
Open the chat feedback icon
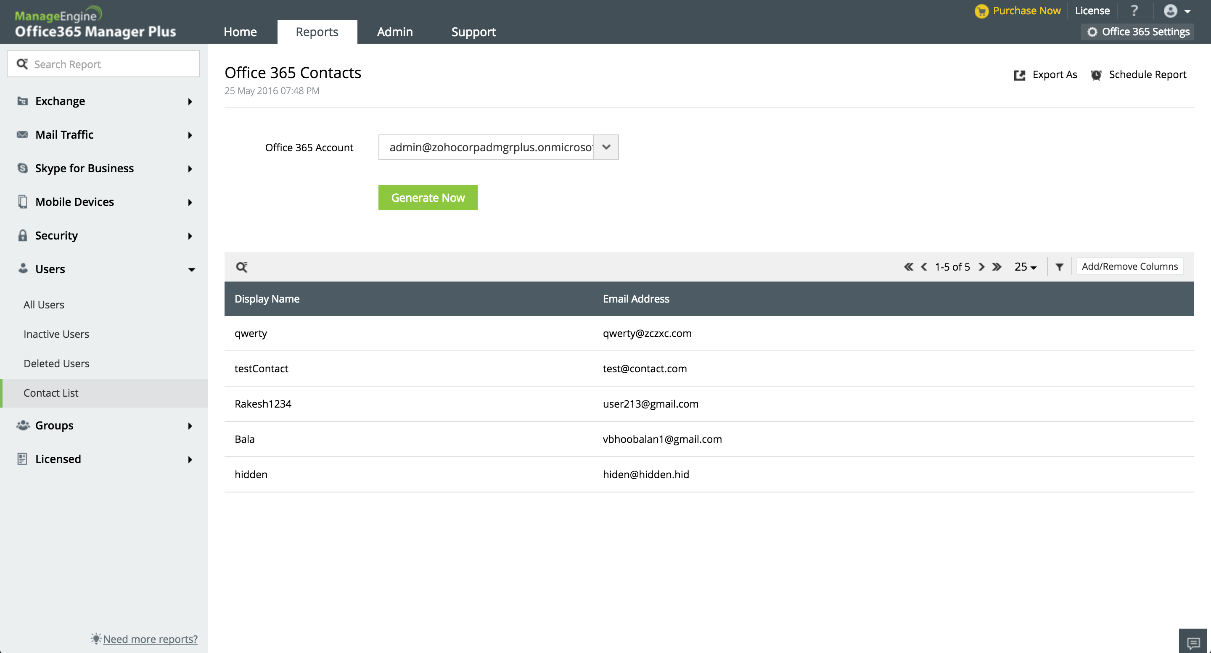pos(1193,642)
